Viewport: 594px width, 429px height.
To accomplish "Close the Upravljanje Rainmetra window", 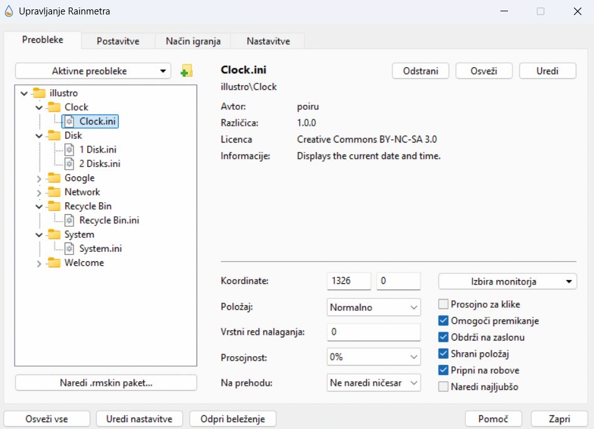I will tap(577, 11).
